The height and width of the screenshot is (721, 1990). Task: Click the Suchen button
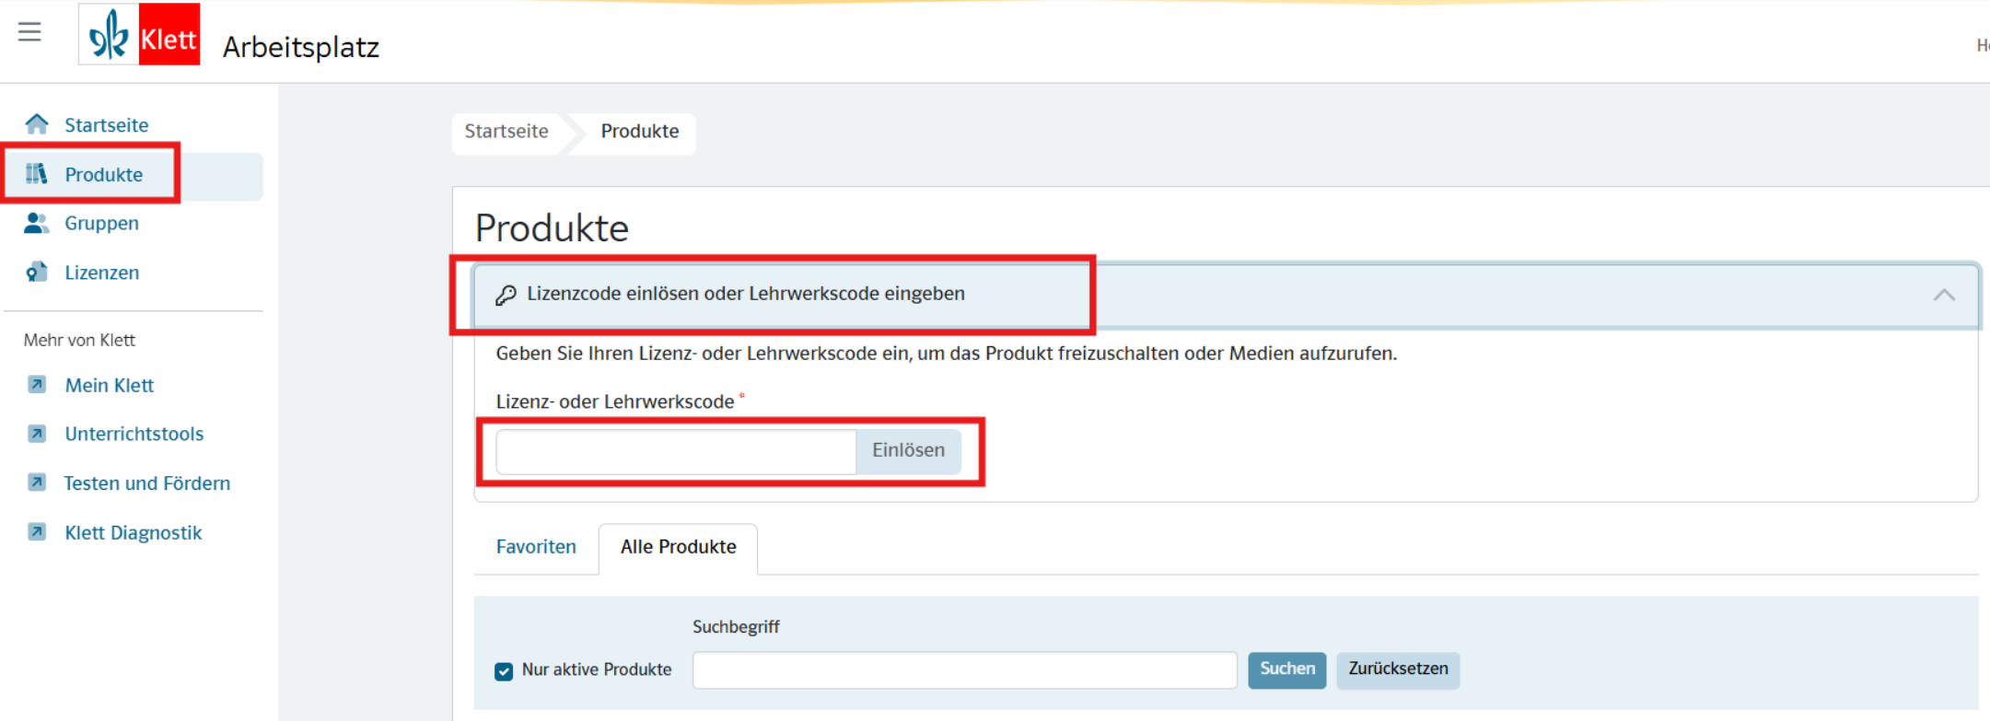[x=1286, y=669]
